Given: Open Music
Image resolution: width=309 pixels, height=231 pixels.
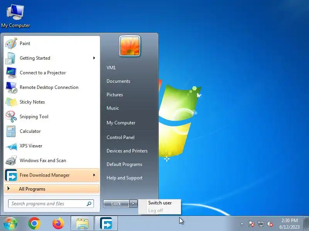Looking at the screenshot, I should tap(113, 108).
